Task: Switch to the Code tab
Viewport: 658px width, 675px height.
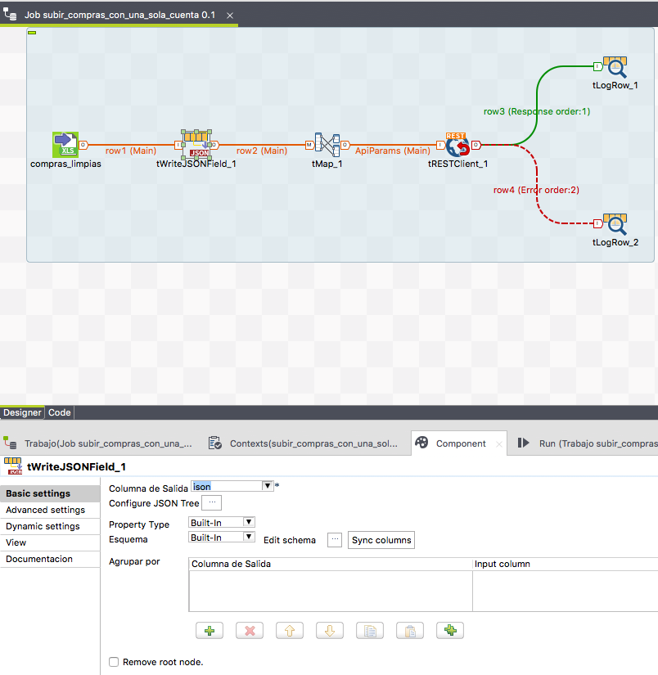Action: point(60,412)
